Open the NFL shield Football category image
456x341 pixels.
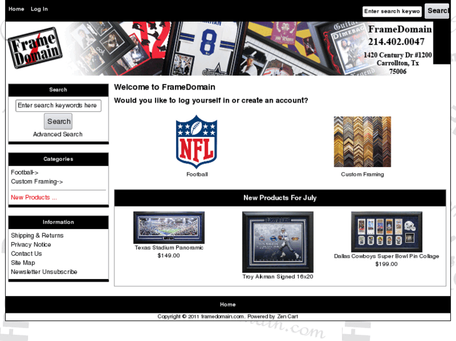click(x=196, y=141)
